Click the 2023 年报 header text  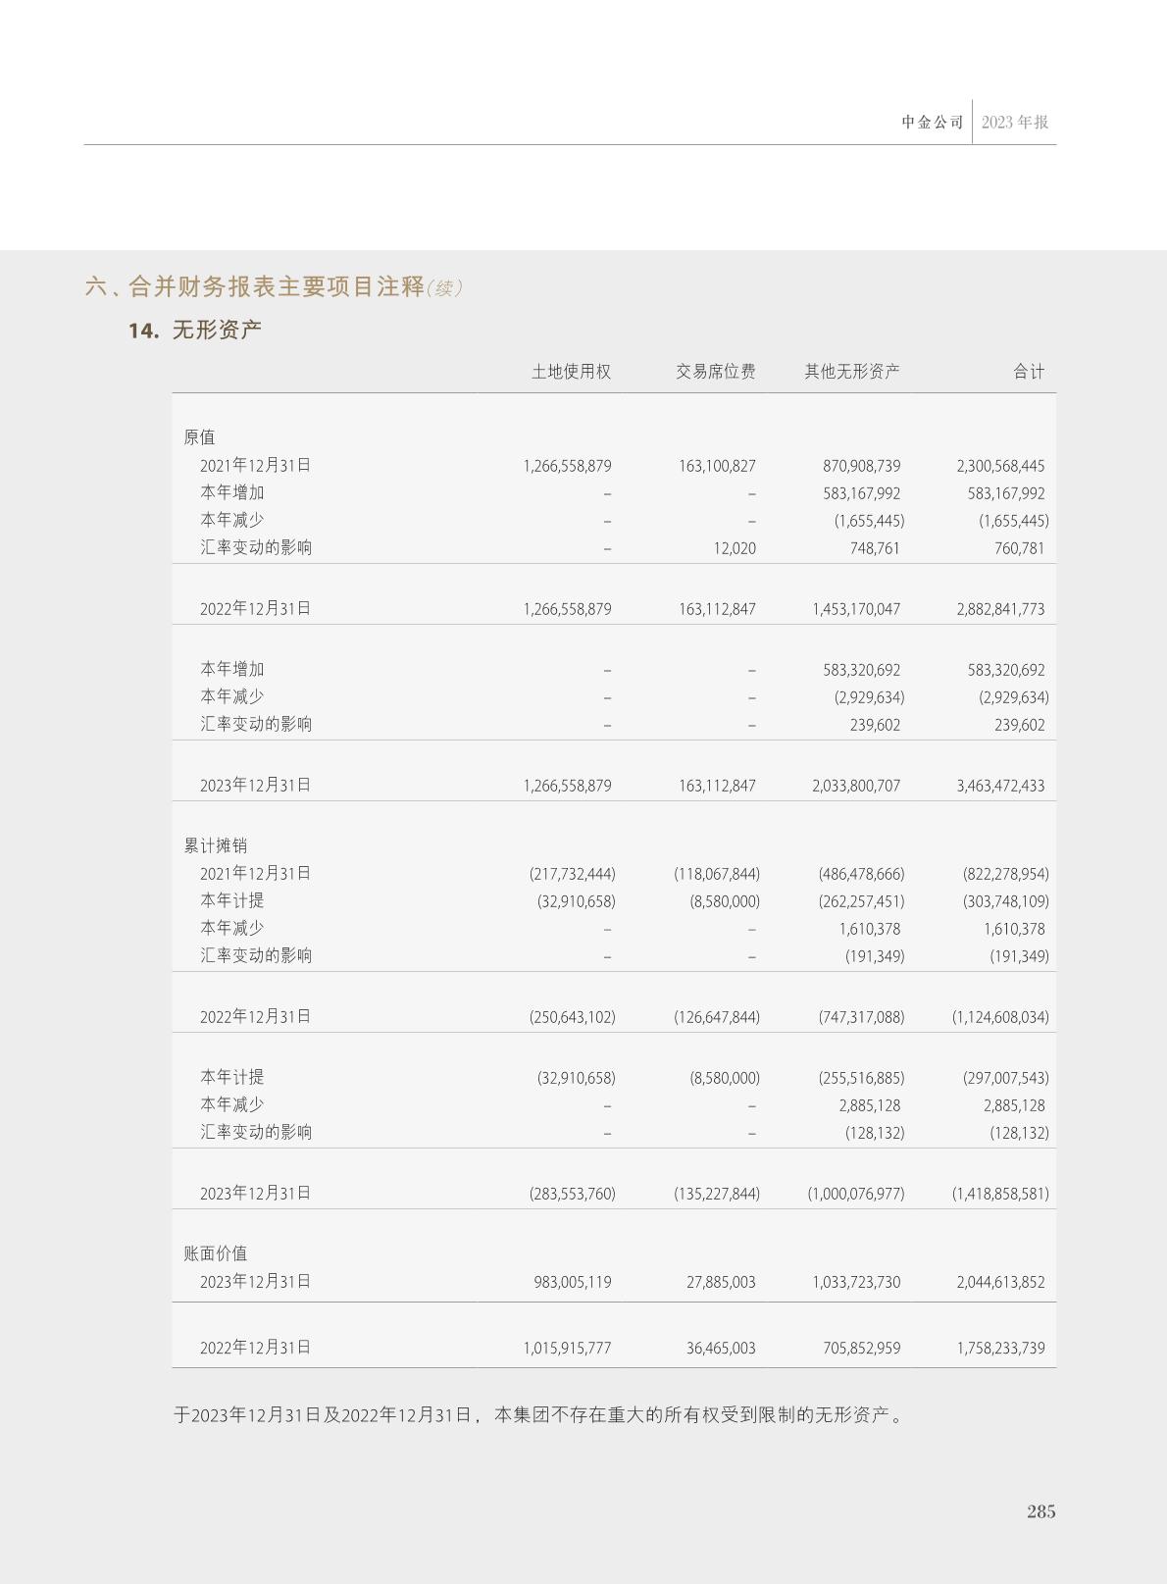pyautogui.click(x=1015, y=123)
